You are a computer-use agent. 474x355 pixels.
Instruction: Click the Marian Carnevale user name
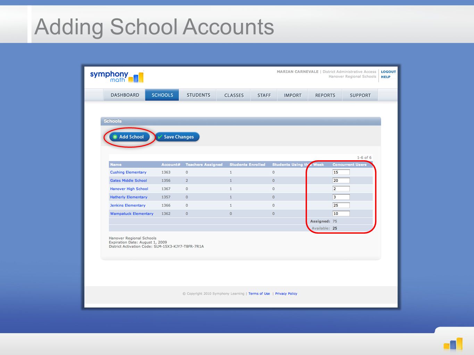(298, 72)
